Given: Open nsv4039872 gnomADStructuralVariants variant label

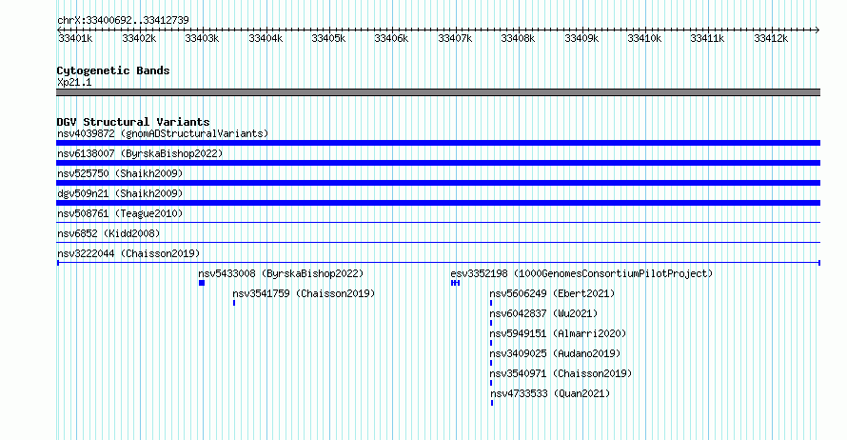Looking at the screenshot, I should 163,133.
